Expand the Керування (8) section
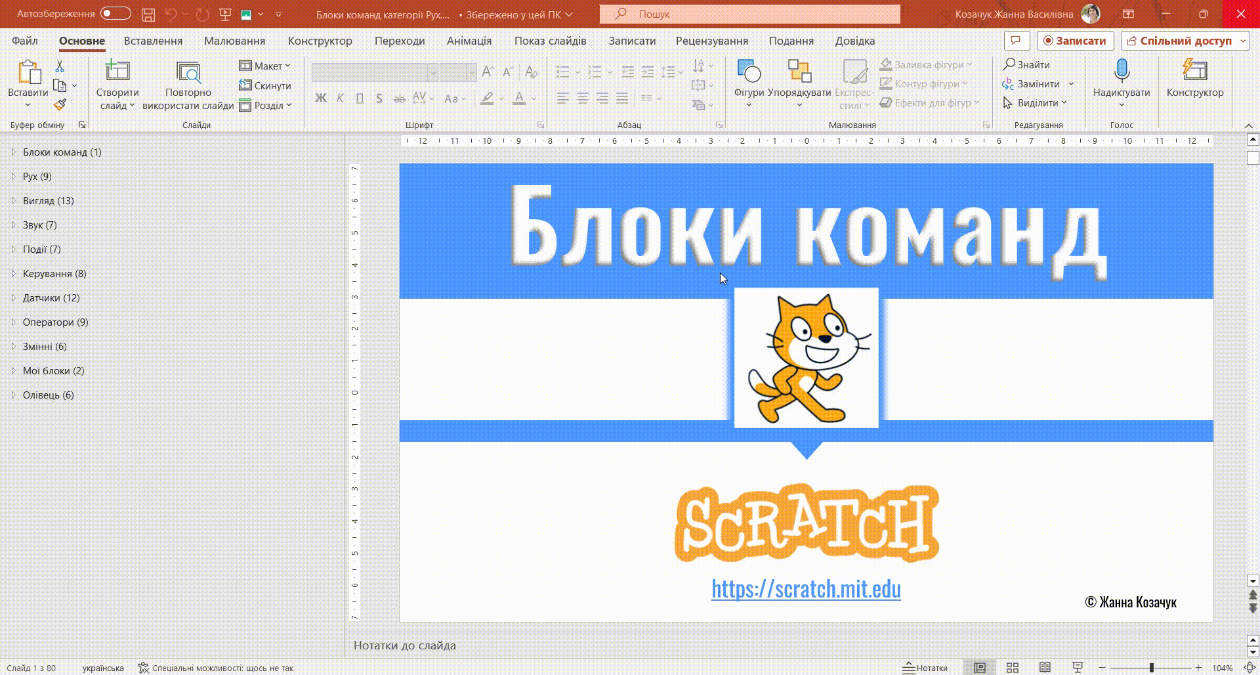This screenshot has height=675, width=1260. [x=13, y=273]
